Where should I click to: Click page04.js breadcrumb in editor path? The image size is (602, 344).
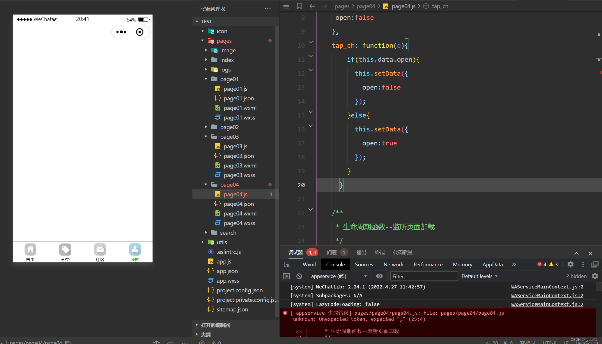click(403, 6)
